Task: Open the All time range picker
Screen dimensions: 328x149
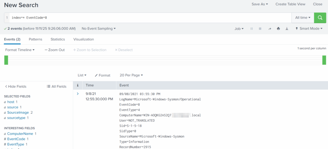Action: click(x=302, y=18)
